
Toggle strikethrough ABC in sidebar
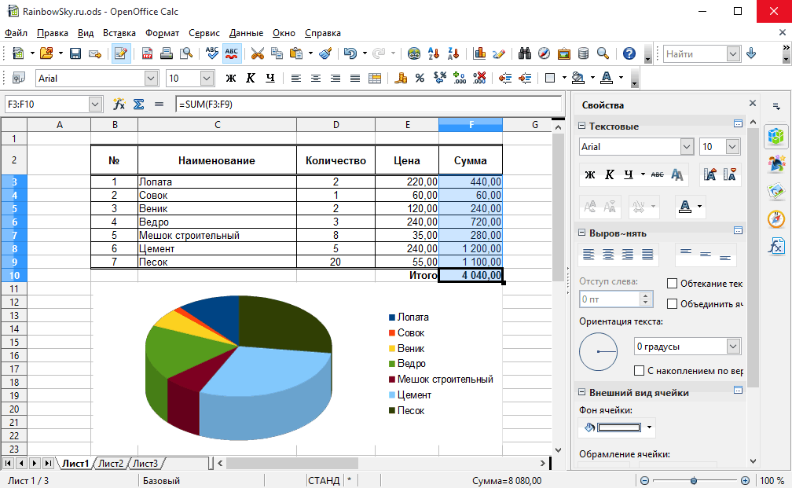click(657, 174)
